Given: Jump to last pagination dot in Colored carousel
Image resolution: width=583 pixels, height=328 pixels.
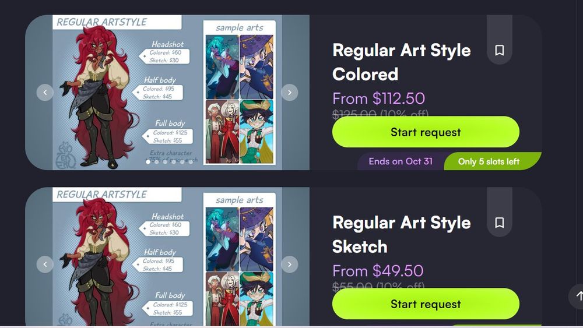Looking at the screenshot, I should (191, 162).
